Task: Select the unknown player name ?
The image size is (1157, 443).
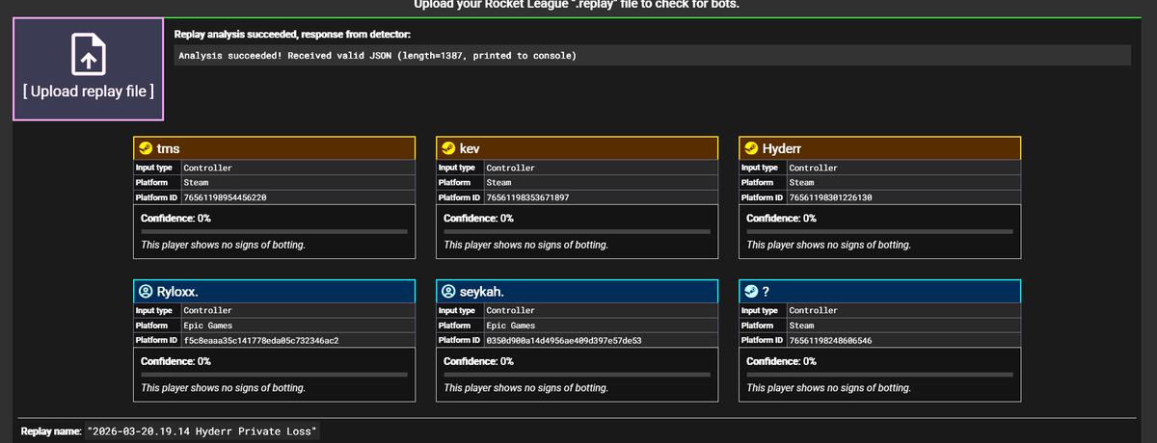Action: point(766,291)
